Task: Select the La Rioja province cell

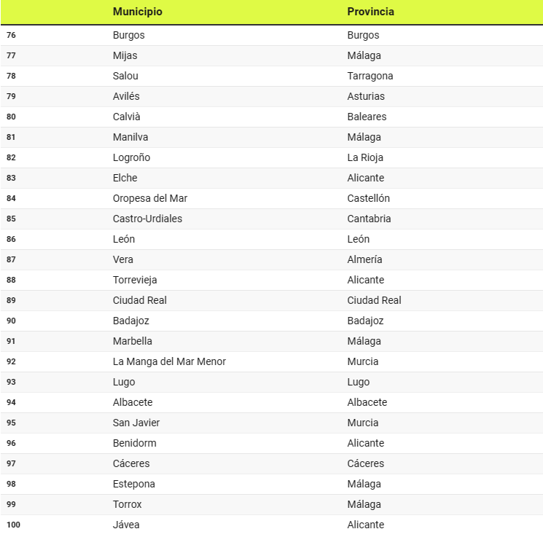Action: pyautogui.click(x=365, y=157)
